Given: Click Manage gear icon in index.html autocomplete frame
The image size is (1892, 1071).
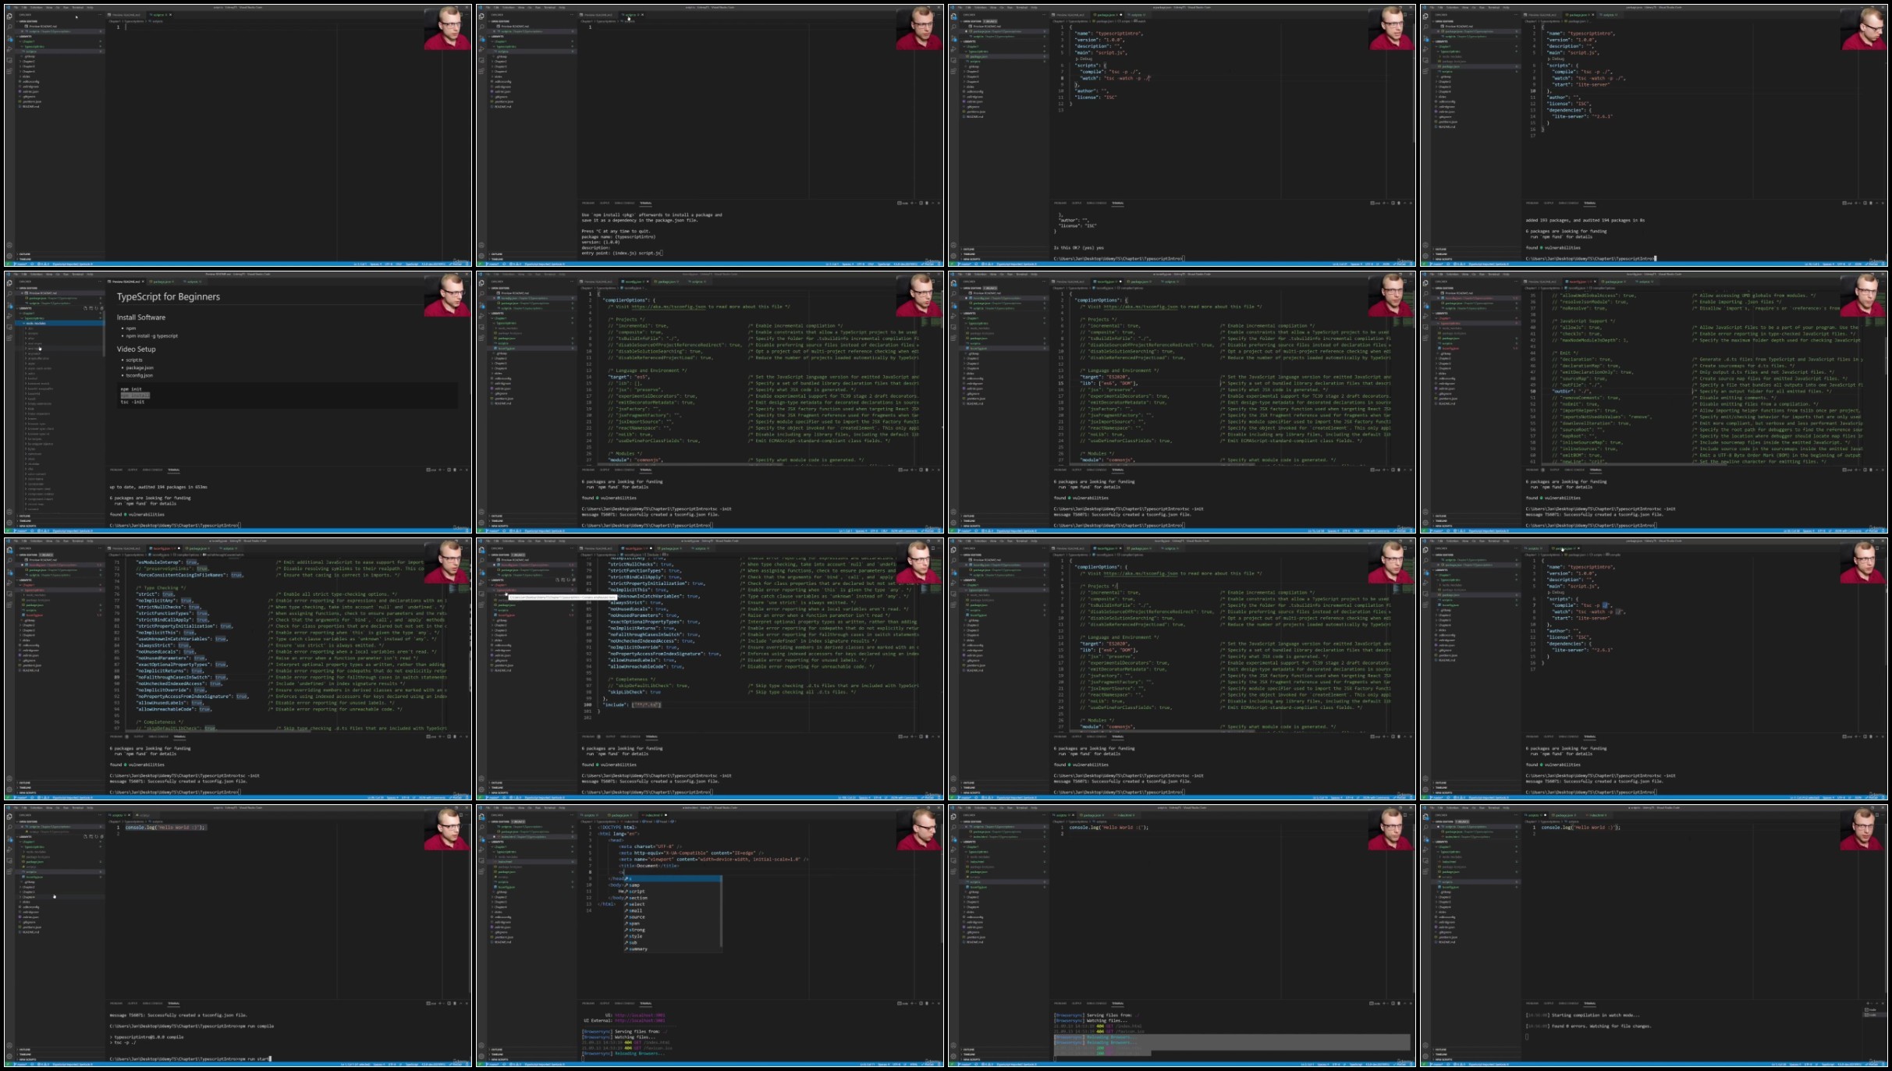Looking at the screenshot, I should 481,1056.
